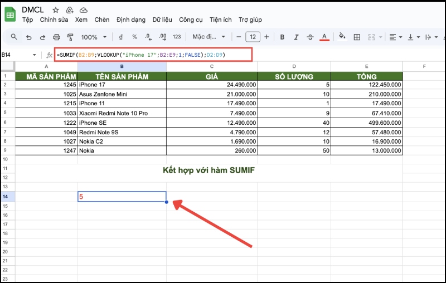Click the merge cells icon
Image resolution: width=446 pixels, height=283 pixels.
[x=371, y=37]
